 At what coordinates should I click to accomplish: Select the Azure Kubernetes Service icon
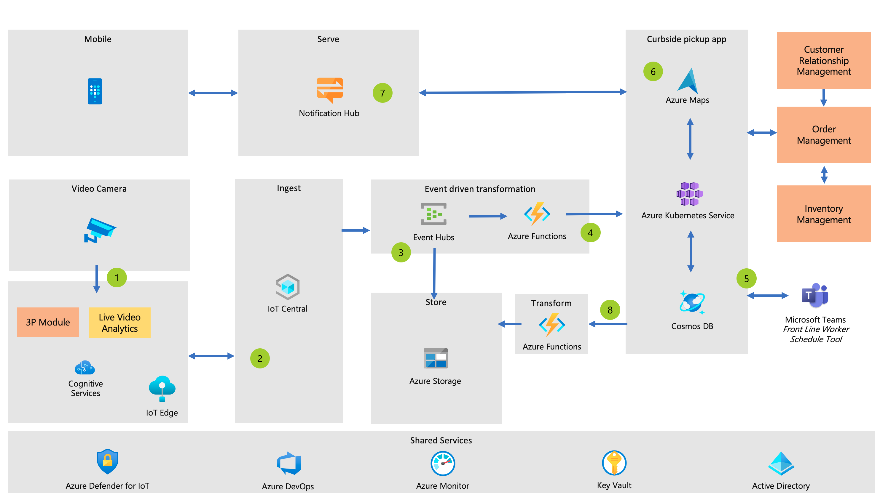690,193
